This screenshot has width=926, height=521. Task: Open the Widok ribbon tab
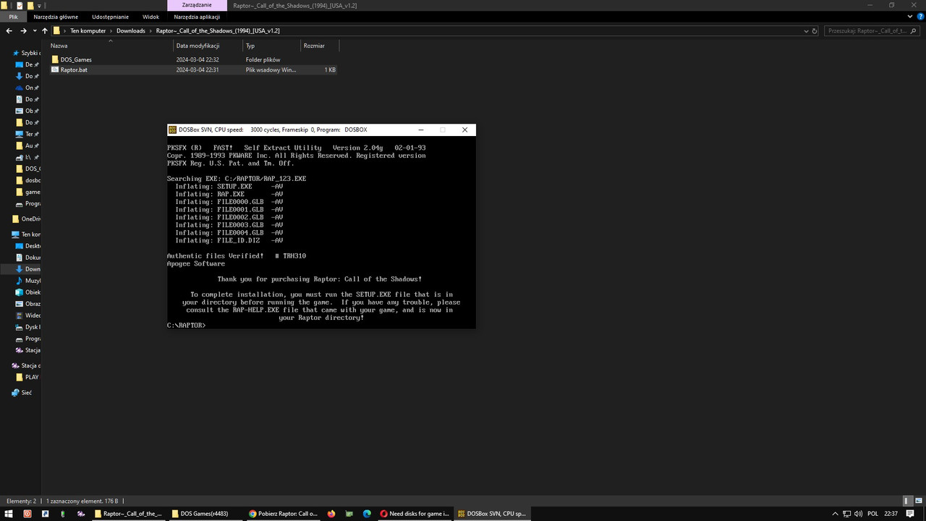150,17
